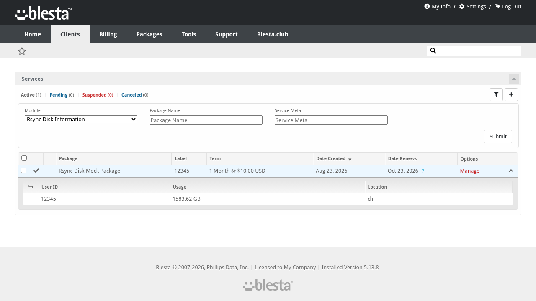Open My Info link

tap(437, 7)
